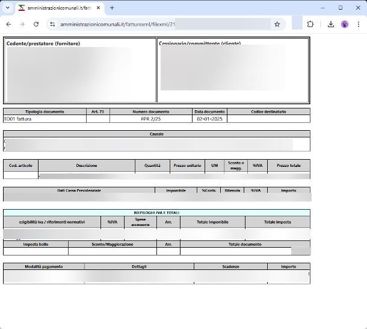Viewport: 367px width, 329px height.
Task: Click the 'Imposta bollo' header
Action: click(x=35, y=245)
